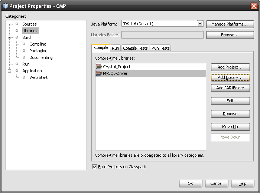This screenshot has height=193, width=260.
Task: Switch to the Run tab
Action: 116,48
